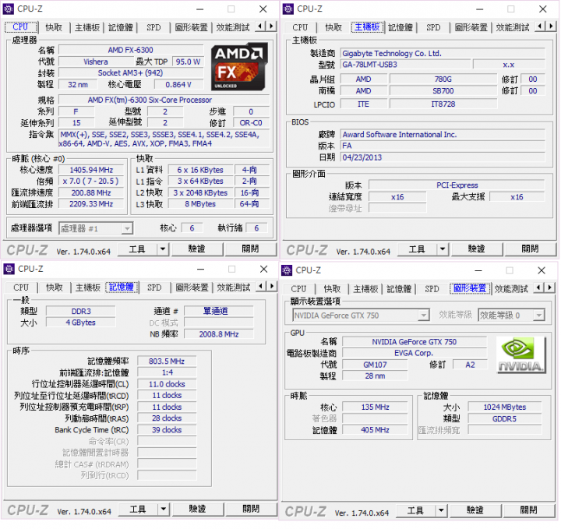The image size is (561, 529).
Task: Click the 1024 MBytes memory size value
Action: [x=504, y=407]
